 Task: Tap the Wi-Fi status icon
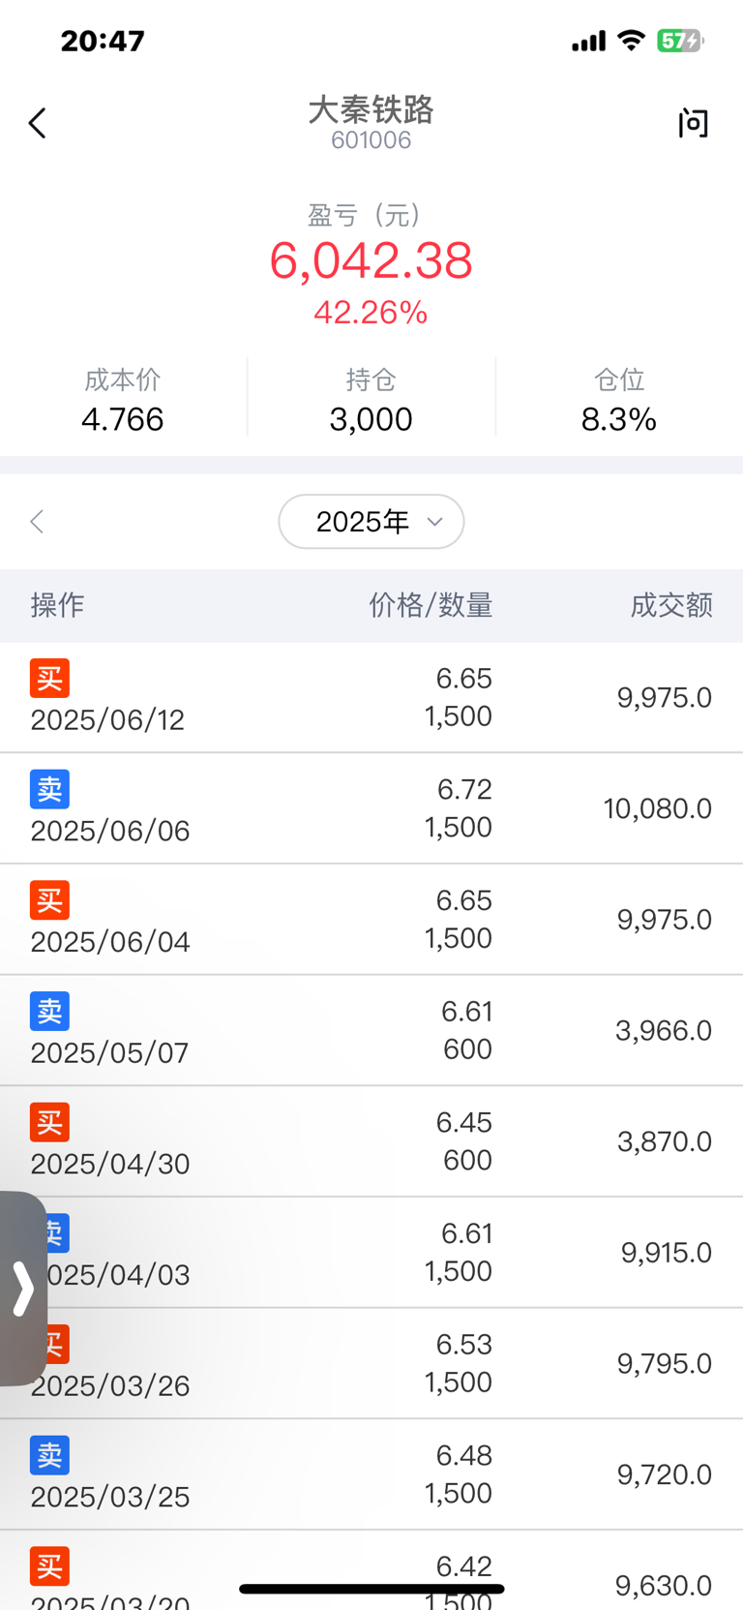tap(632, 41)
